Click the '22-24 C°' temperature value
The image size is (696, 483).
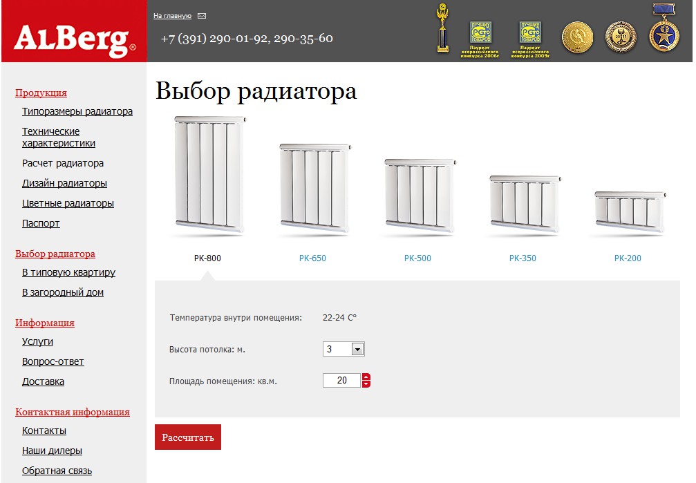coord(339,317)
